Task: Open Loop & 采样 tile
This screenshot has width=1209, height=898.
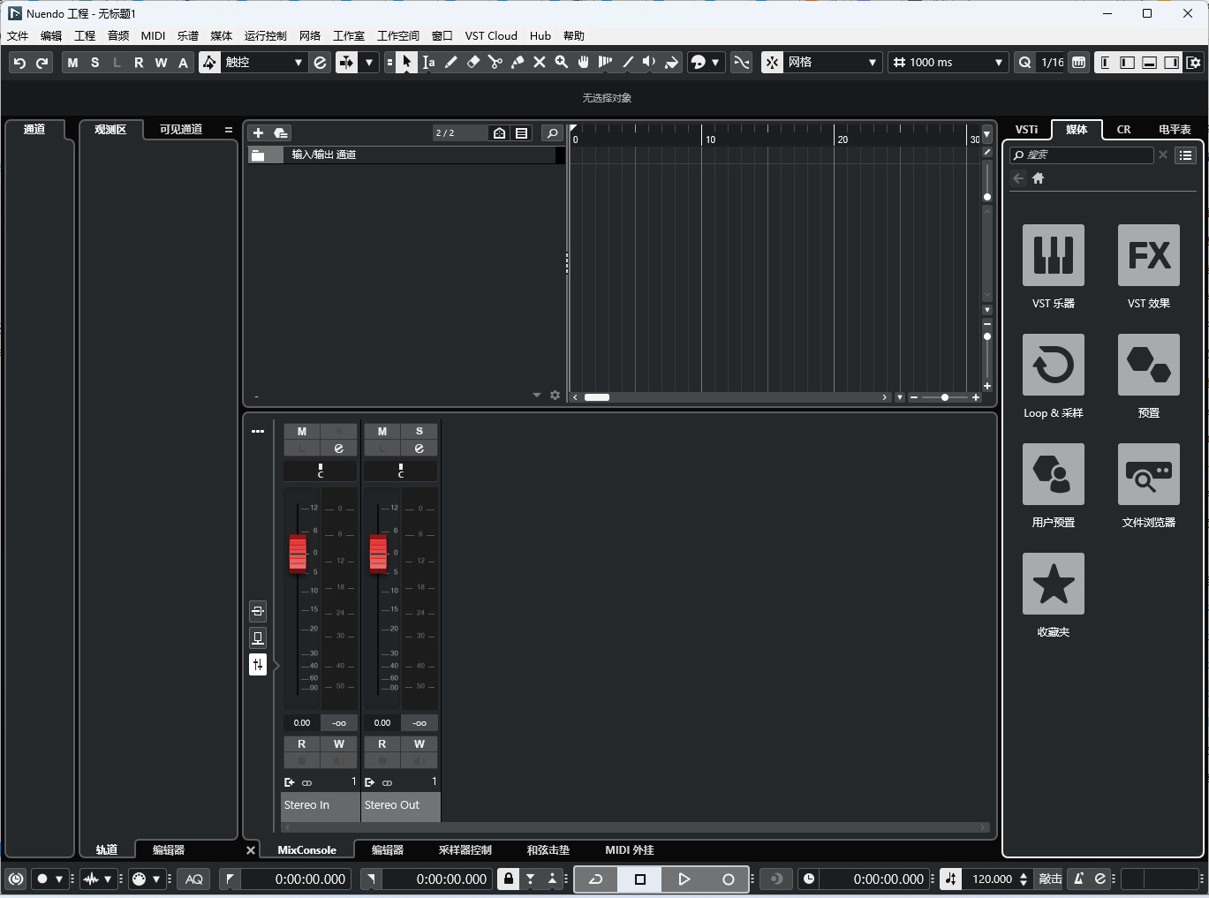Action: point(1054,365)
